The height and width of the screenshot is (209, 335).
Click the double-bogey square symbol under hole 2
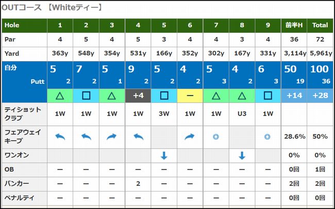click(86, 96)
